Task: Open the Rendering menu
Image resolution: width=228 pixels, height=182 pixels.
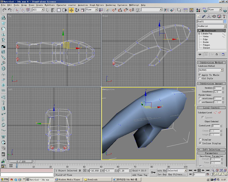Action: [x=110, y=5]
